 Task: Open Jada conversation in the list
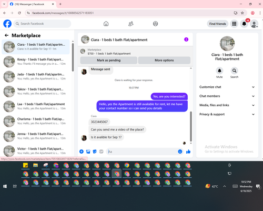pyautogui.click(x=36, y=76)
